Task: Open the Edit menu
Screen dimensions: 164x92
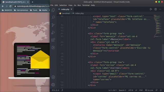Action: [x=56, y=5]
